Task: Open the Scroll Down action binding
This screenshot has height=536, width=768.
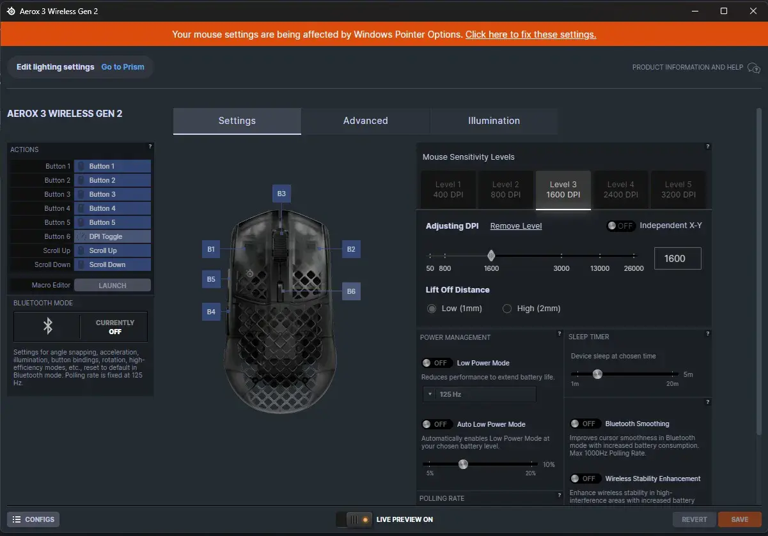Action: click(x=113, y=264)
